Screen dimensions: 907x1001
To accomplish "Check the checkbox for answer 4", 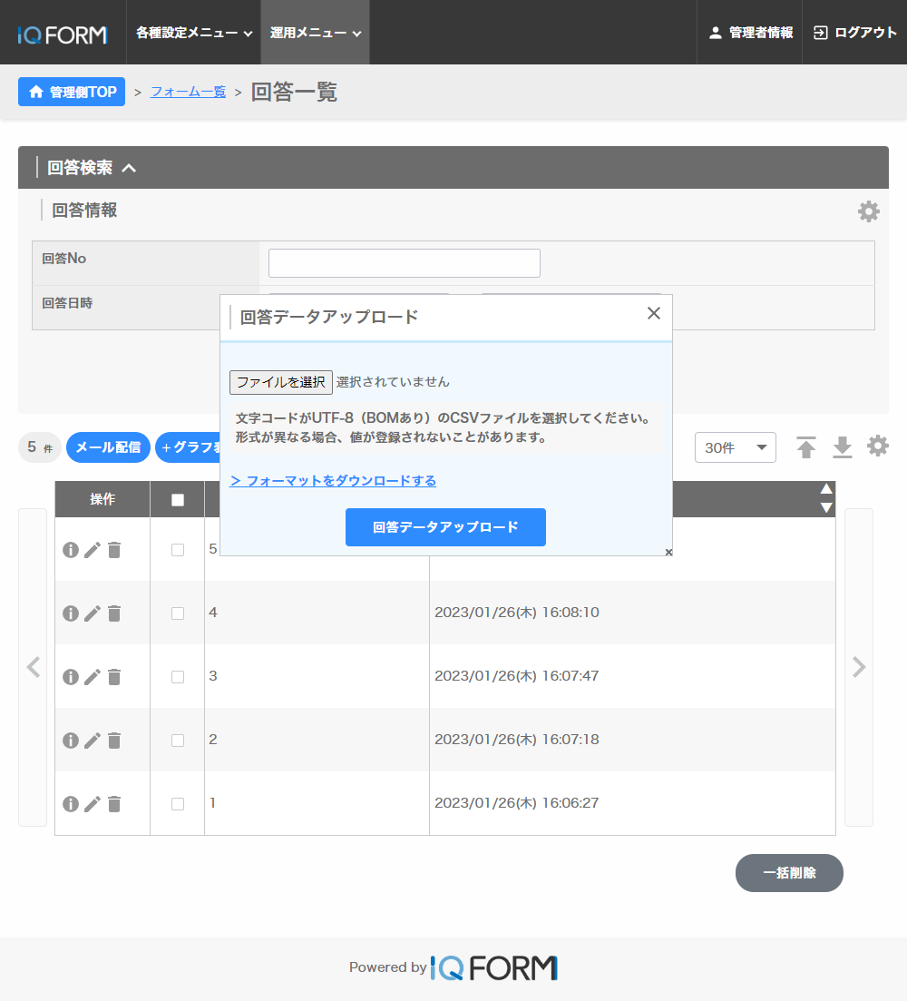I will coord(178,613).
